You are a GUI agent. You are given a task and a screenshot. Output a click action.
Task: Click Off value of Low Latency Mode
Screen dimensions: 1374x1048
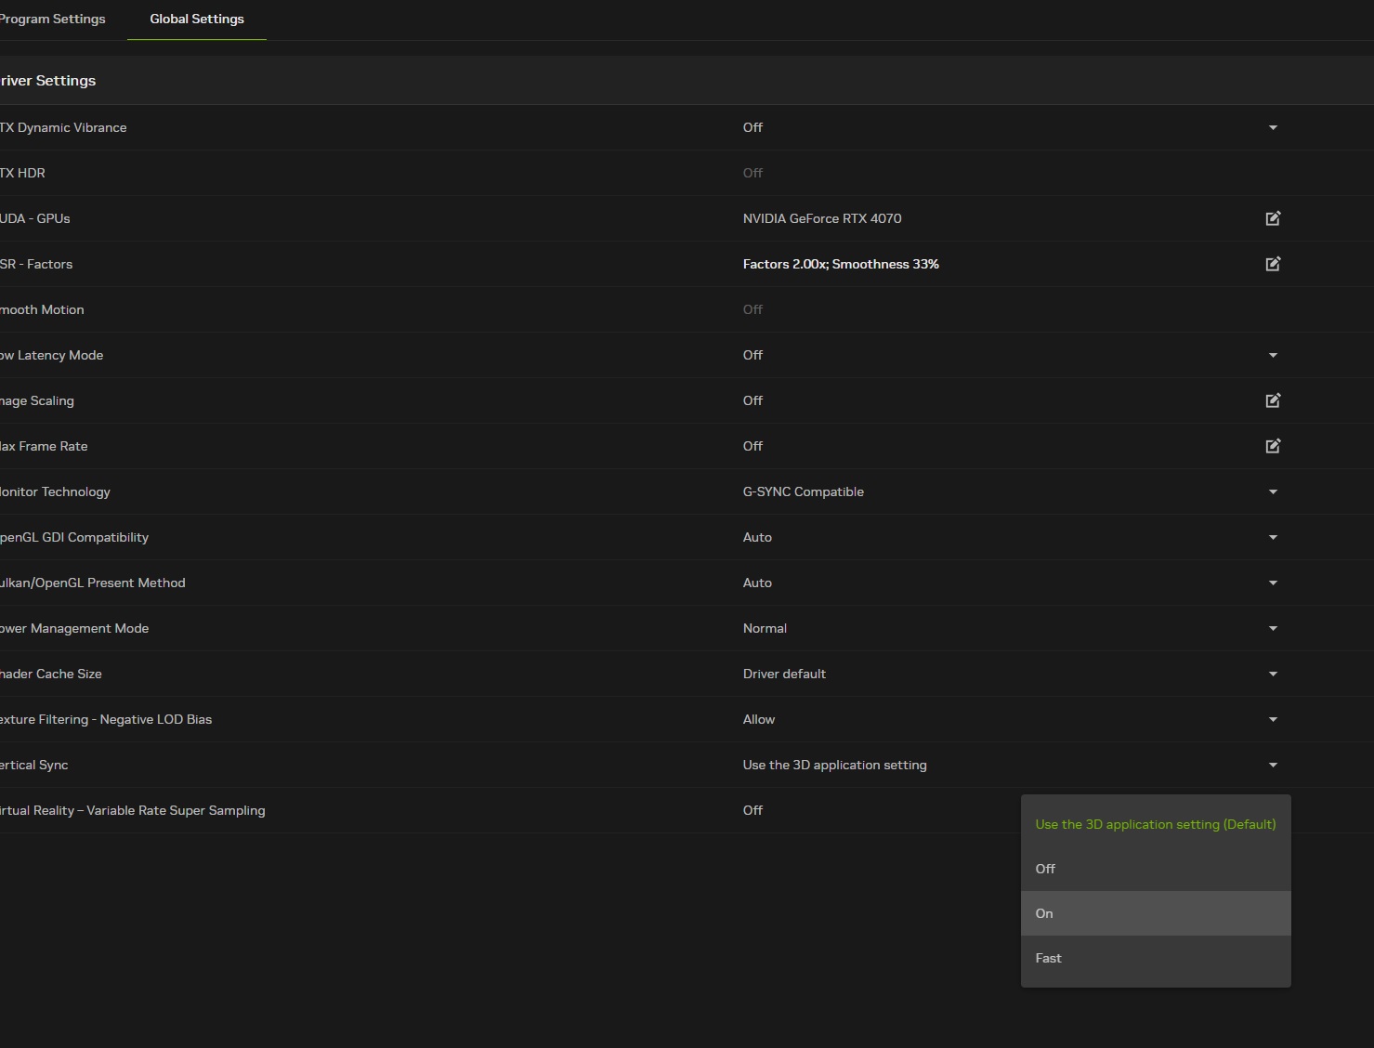(752, 355)
